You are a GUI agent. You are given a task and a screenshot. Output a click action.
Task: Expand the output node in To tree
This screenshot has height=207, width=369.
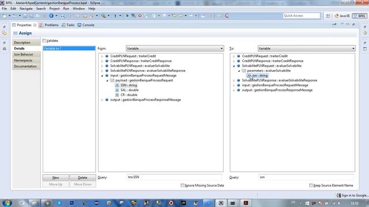[x=234, y=90]
